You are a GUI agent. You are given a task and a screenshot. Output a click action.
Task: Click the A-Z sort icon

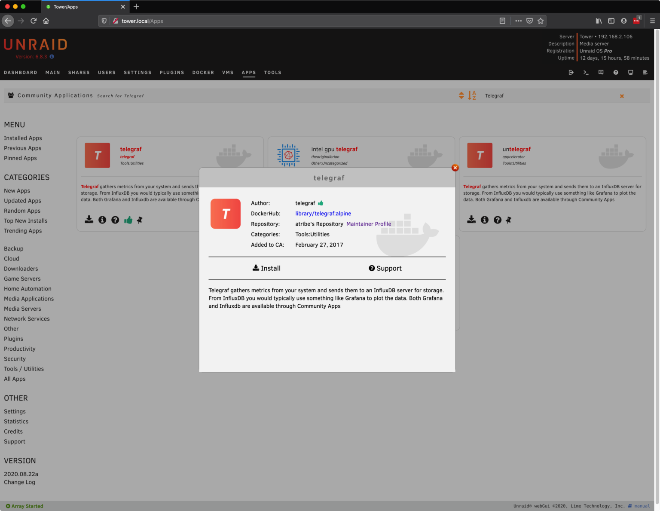pyautogui.click(x=472, y=95)
